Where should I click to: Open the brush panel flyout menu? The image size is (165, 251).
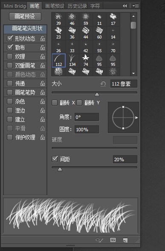pyautogui.click(x=136, y=6)
